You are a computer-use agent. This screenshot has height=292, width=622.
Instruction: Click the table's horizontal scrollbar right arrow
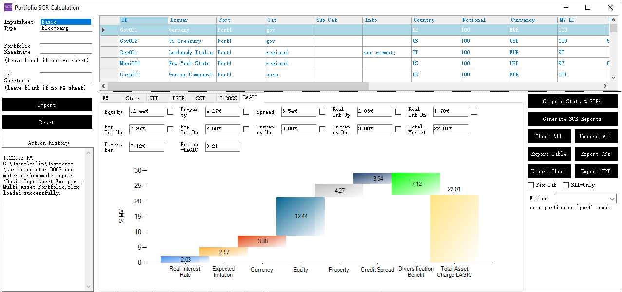click(x=605, y=86)
